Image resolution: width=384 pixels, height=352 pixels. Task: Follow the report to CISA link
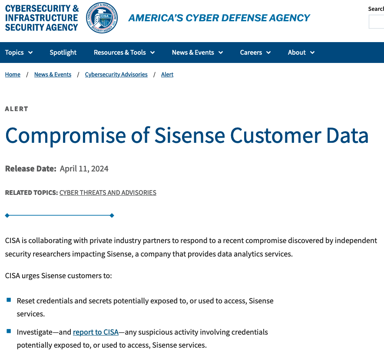[96, 332]
